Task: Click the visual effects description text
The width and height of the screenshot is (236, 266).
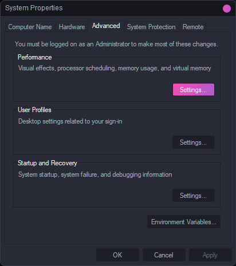Action: [x=115, y=68]
